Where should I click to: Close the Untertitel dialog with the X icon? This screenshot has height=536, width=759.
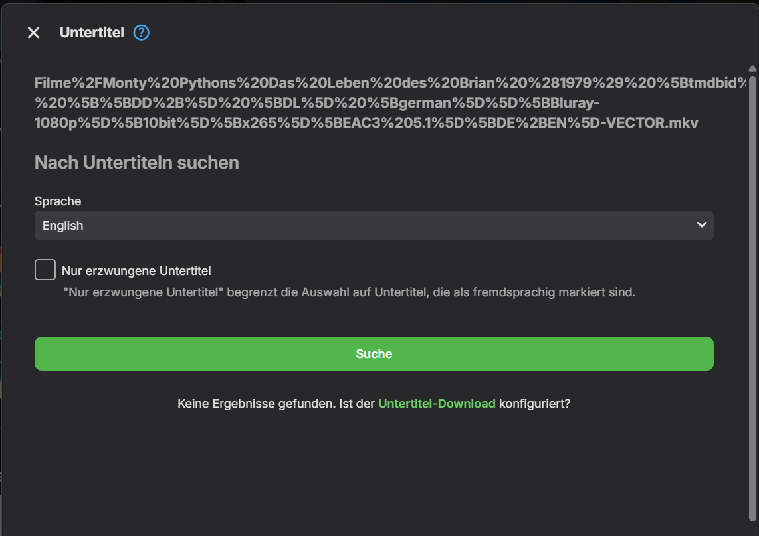[x=33, y=33]
